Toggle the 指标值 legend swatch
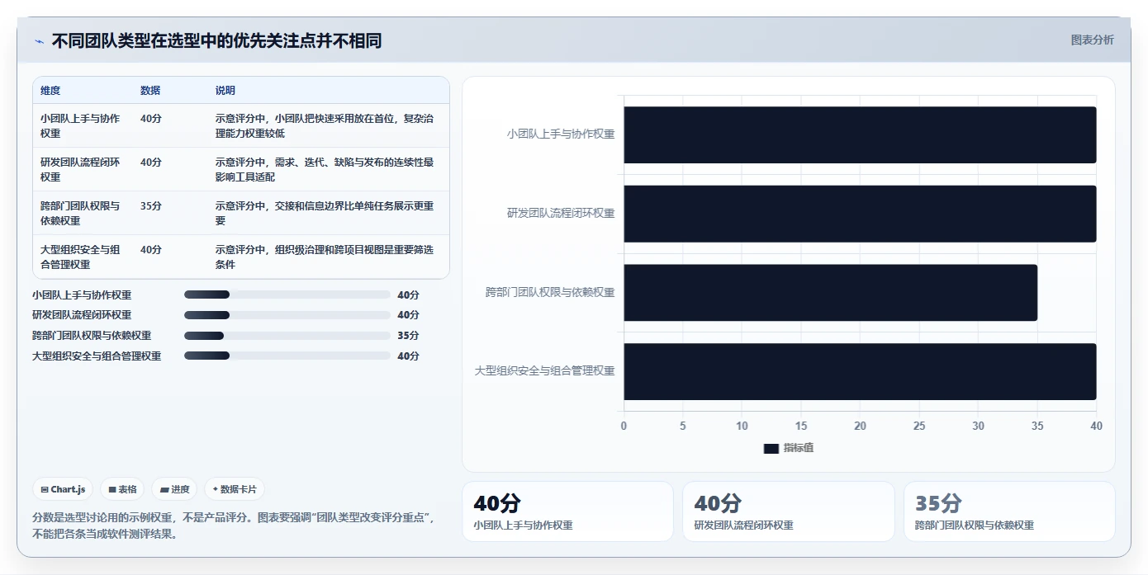 click(771, 448)
